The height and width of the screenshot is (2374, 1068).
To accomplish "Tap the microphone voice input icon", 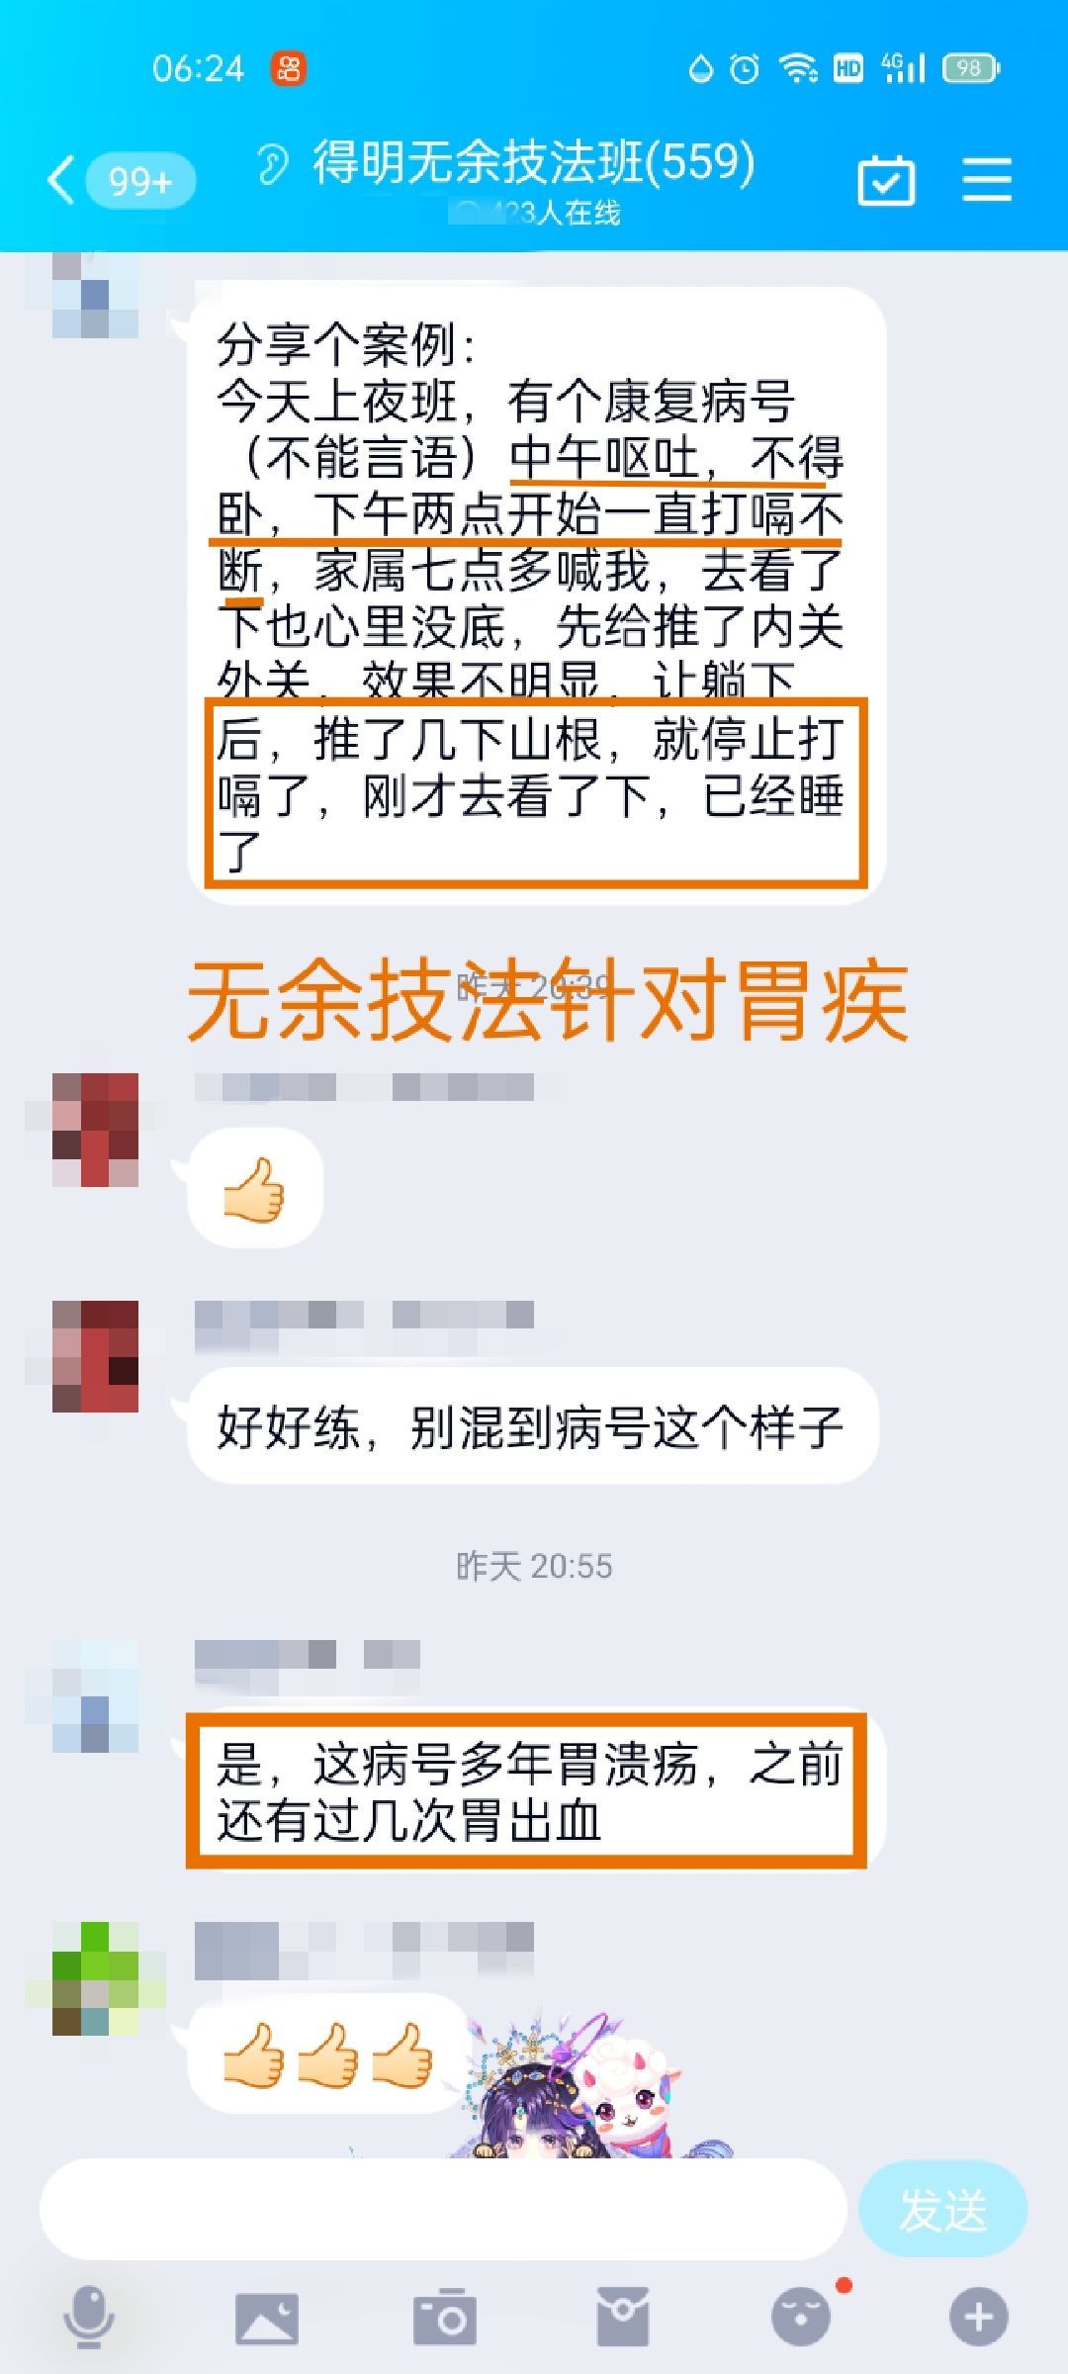I will [89, 2317].
